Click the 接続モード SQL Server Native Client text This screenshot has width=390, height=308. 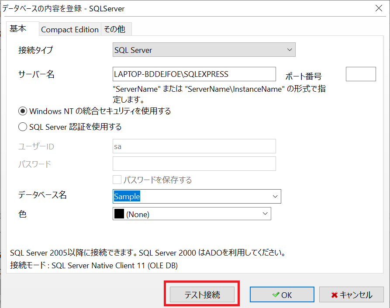click(x=94, y=266)
